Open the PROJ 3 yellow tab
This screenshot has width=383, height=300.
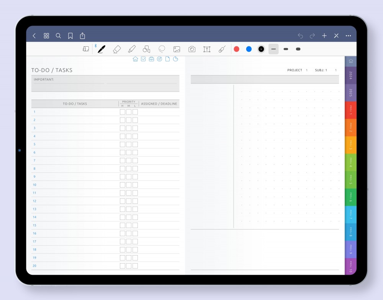point(351,145)
